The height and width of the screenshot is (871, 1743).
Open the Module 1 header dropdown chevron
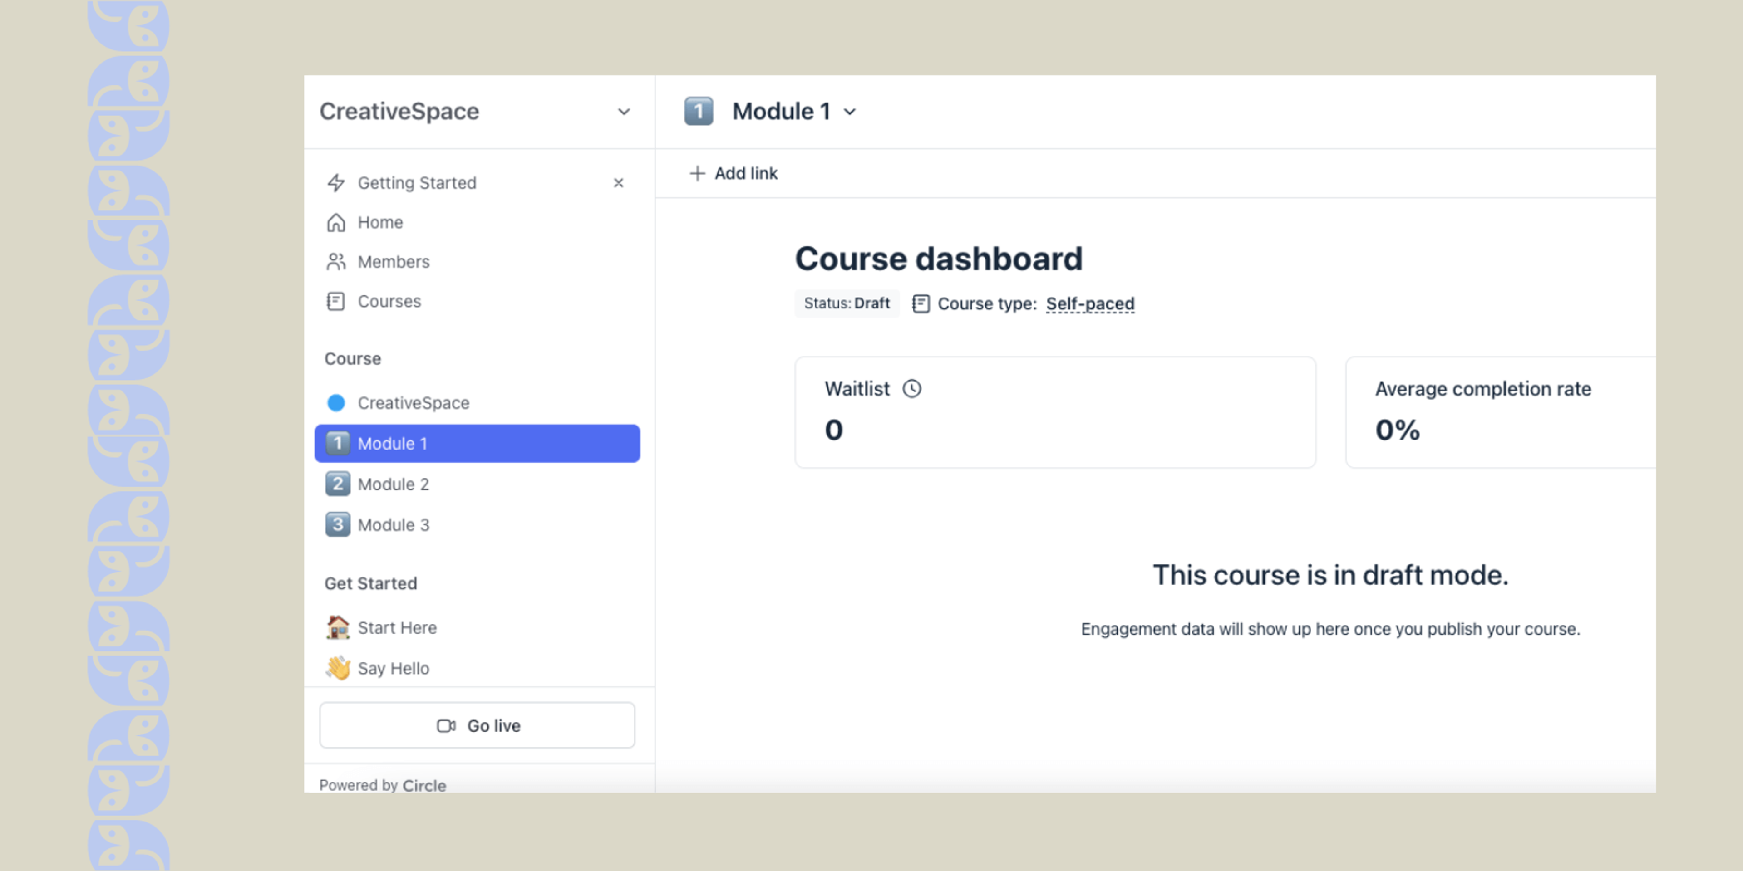[x=850, y=112]
